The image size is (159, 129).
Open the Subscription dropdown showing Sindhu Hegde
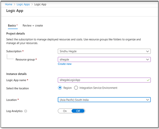104,51
